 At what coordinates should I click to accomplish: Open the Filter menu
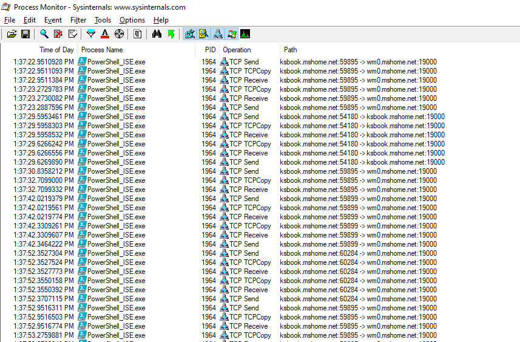(x=78, y=20)
